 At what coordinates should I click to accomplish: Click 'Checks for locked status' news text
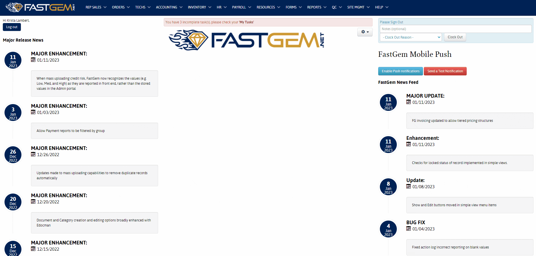coord(460,163)
